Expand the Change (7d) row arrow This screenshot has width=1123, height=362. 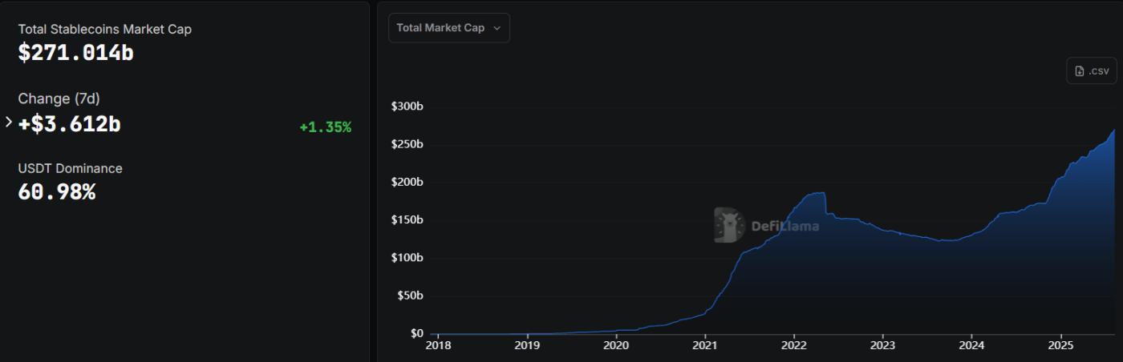pyautogui.click(x=9, y=123)
